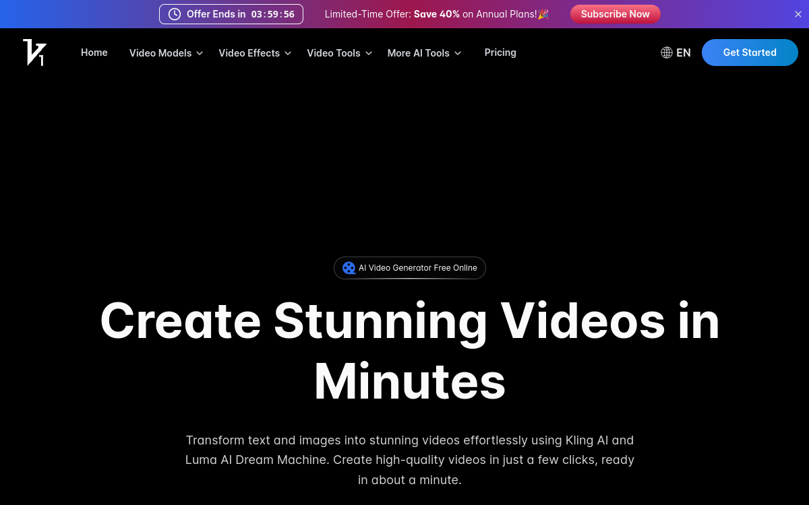Dismiss the limited-time offer banner
Viewport: 809px width, 505px height.
tap(798, 13)
